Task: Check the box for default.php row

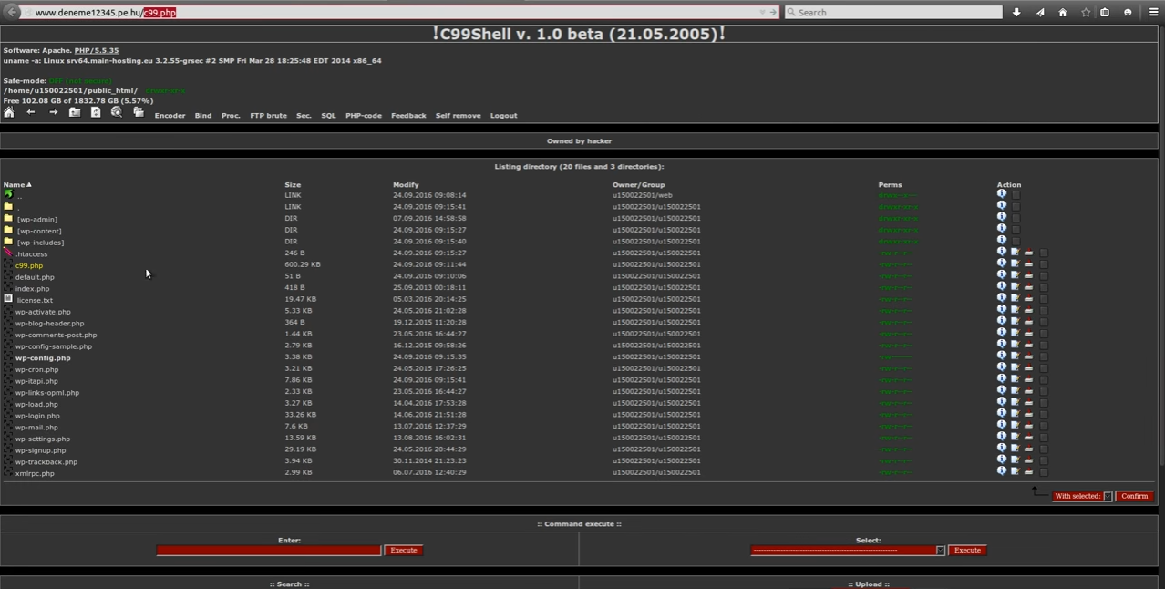Action: pyautogui.click(x=1044, y=276)
